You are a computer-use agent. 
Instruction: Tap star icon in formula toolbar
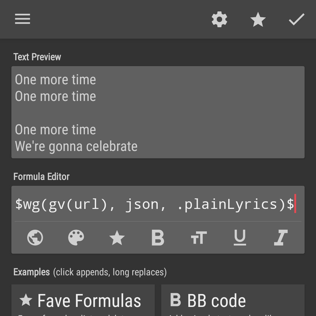[117, 237]
